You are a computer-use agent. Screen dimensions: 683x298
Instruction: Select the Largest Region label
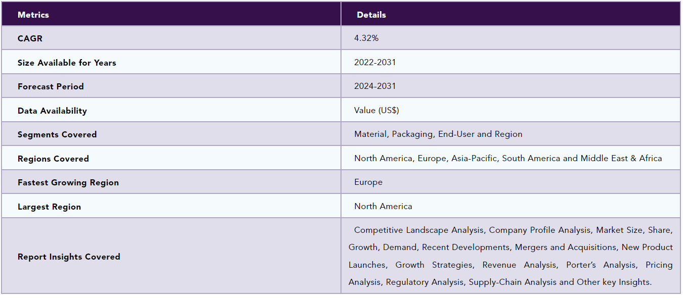click(49, 207)
